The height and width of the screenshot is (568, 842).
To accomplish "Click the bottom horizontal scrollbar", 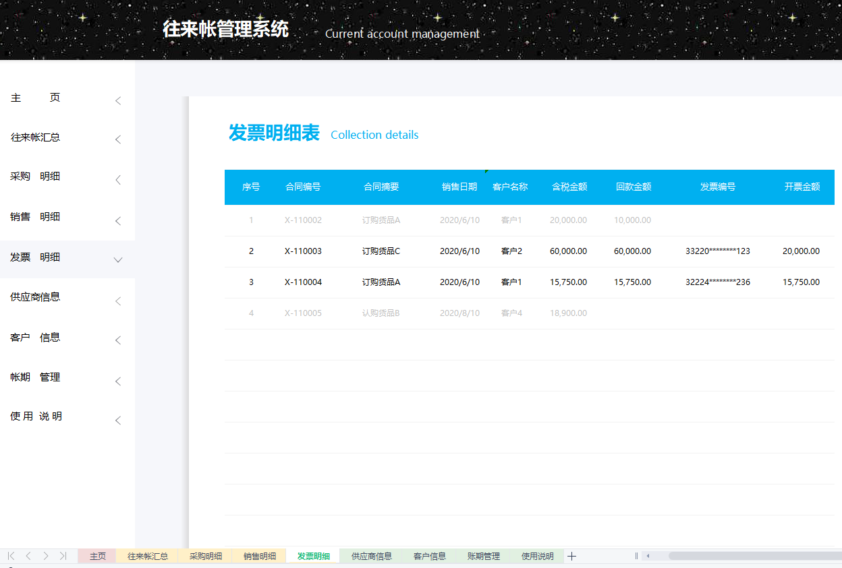I will 742,556.
